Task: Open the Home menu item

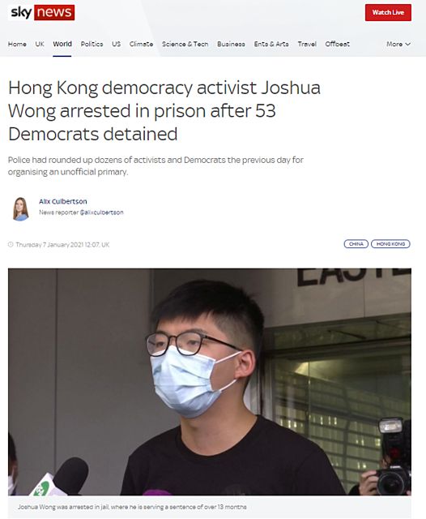Action: point(17,44)
